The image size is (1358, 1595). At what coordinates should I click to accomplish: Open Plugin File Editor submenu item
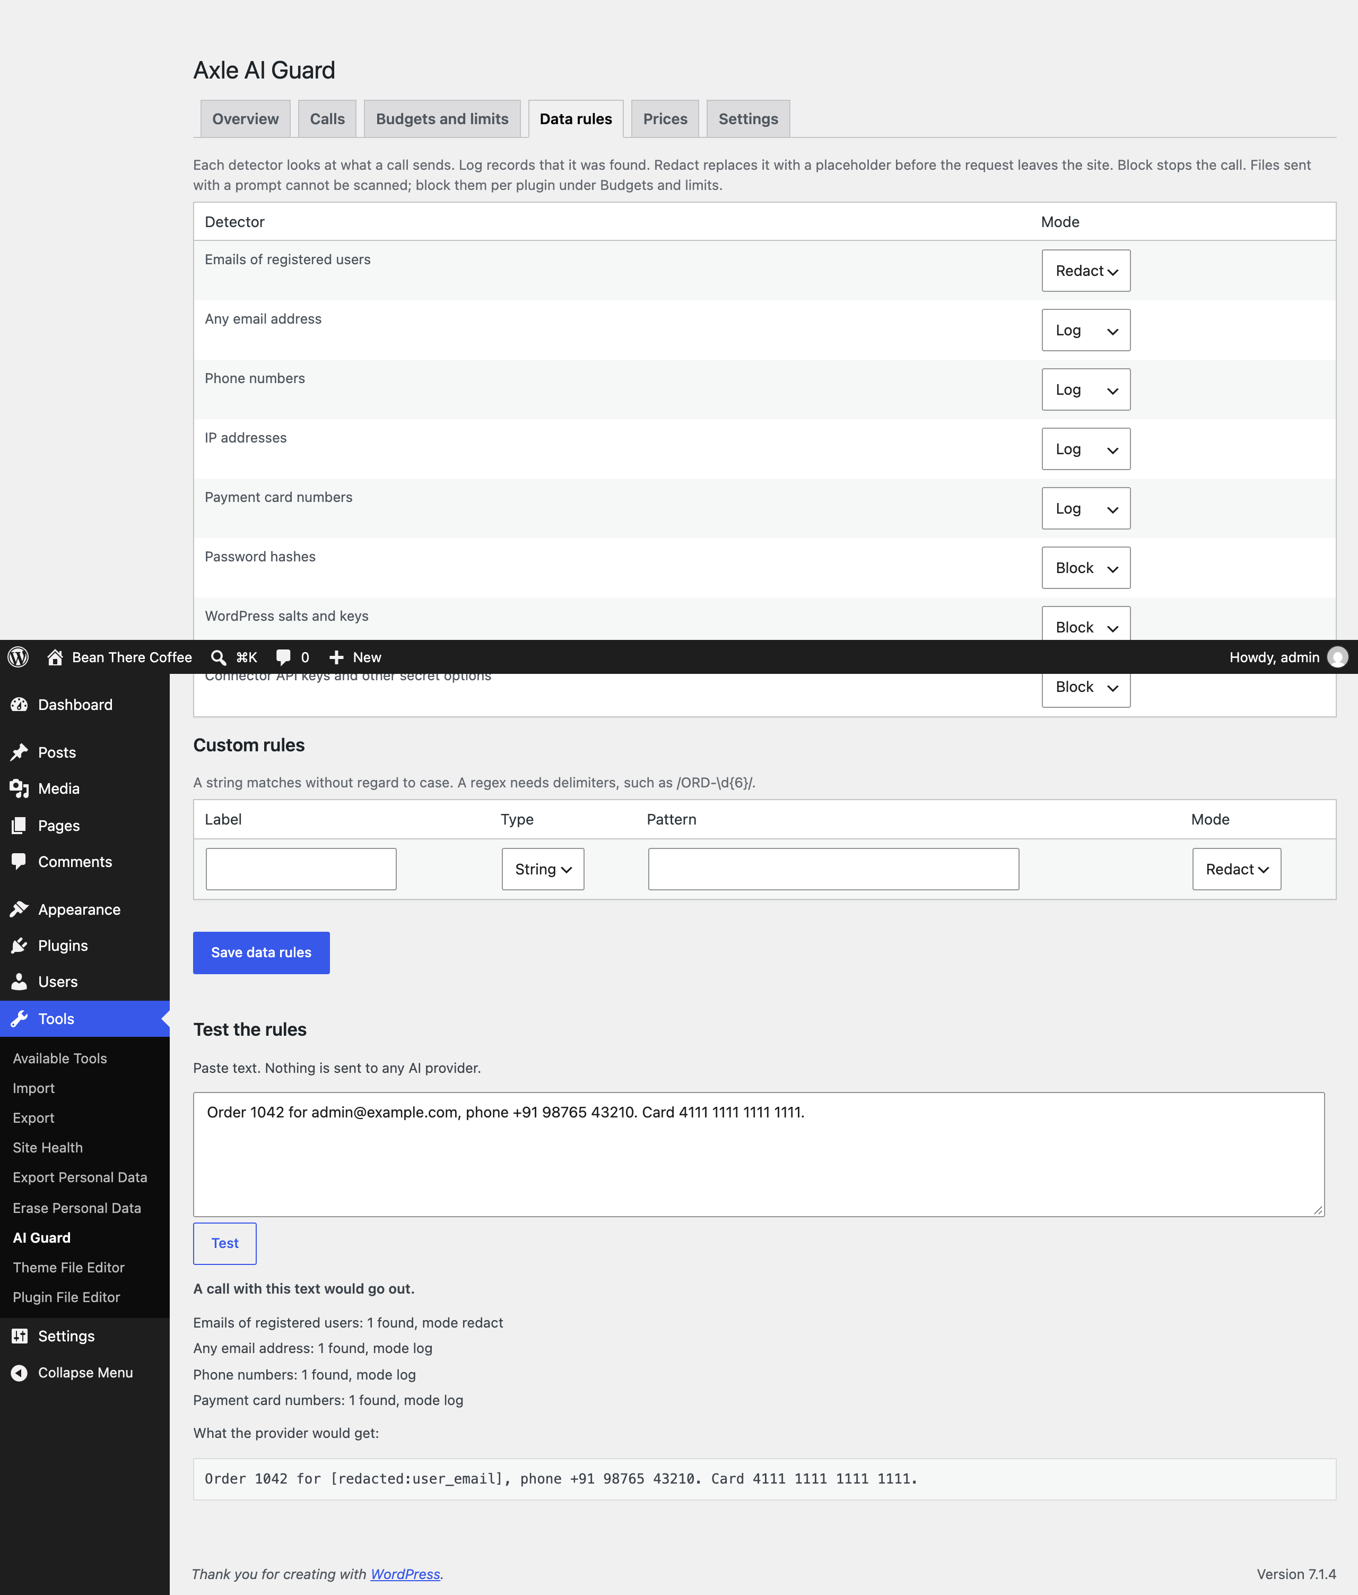[x=66, y=1297]
